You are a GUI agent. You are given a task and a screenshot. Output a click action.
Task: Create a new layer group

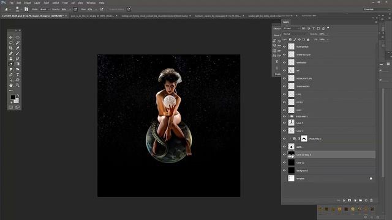(x=361, y=200)
